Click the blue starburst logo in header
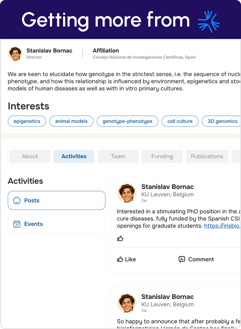This screenshot has height=329, width=241. point(208,21)
